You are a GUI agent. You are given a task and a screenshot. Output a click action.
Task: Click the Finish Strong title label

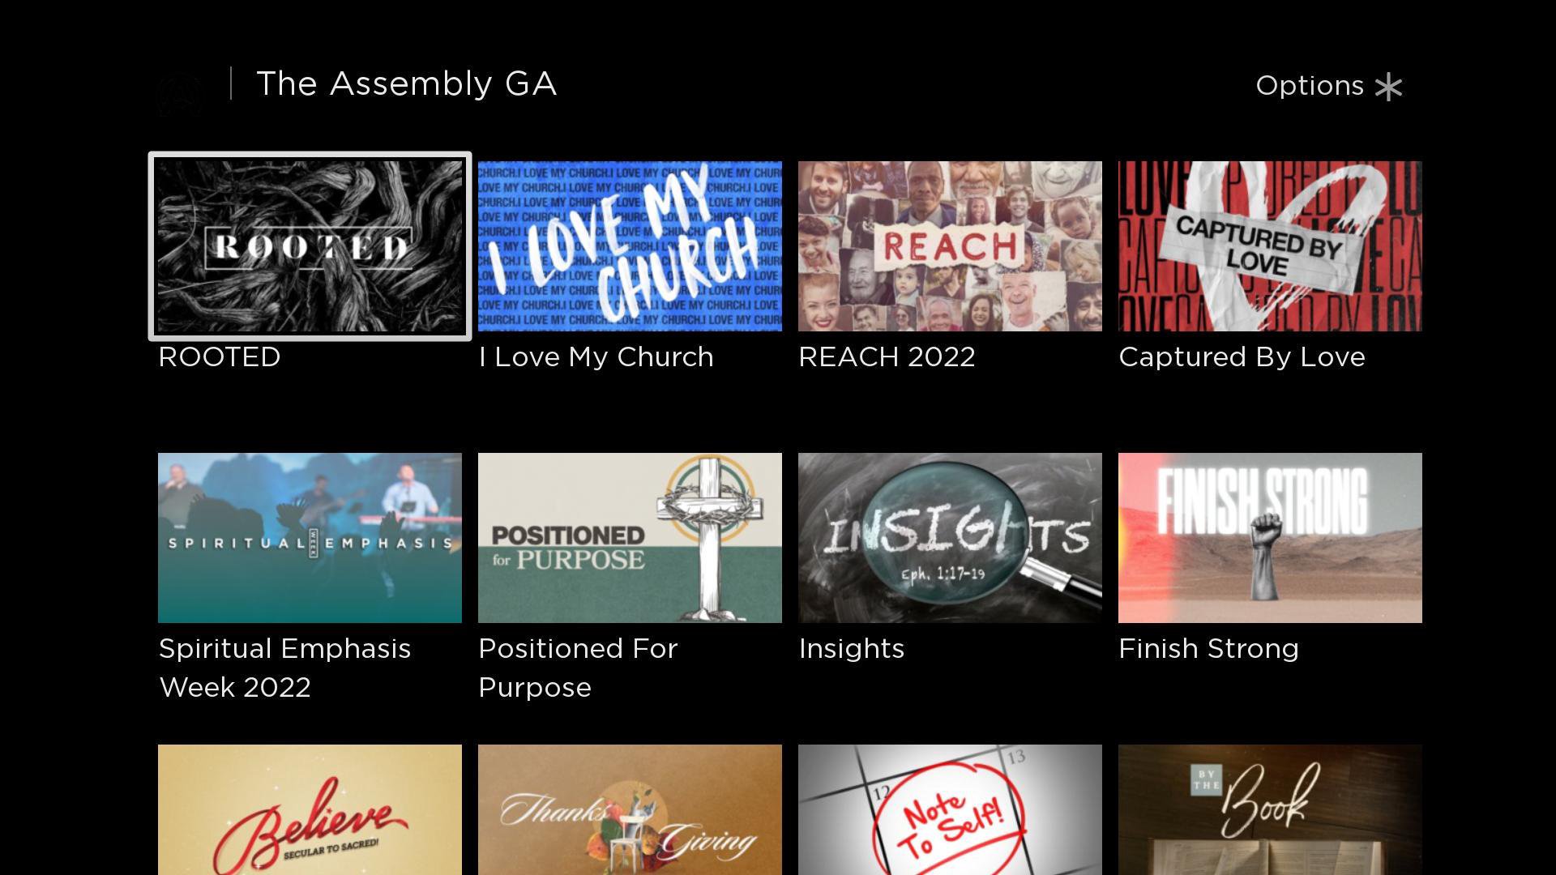pos(1208,649)
